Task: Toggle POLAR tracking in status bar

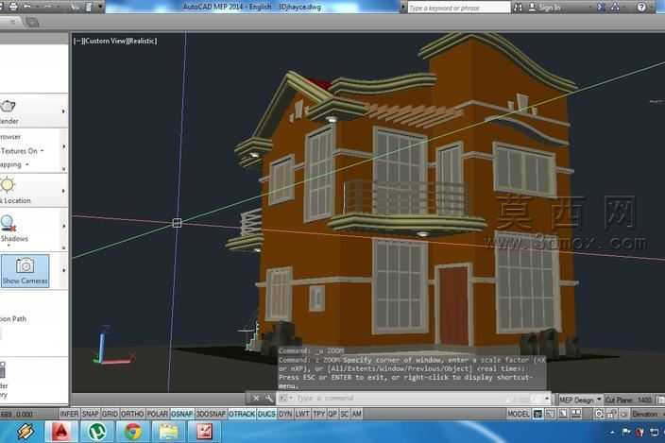Action: pos(158,414)
